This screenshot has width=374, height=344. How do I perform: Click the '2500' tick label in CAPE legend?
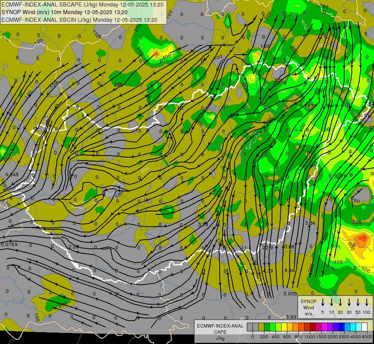pyautogui.click(x=344, y=337)
